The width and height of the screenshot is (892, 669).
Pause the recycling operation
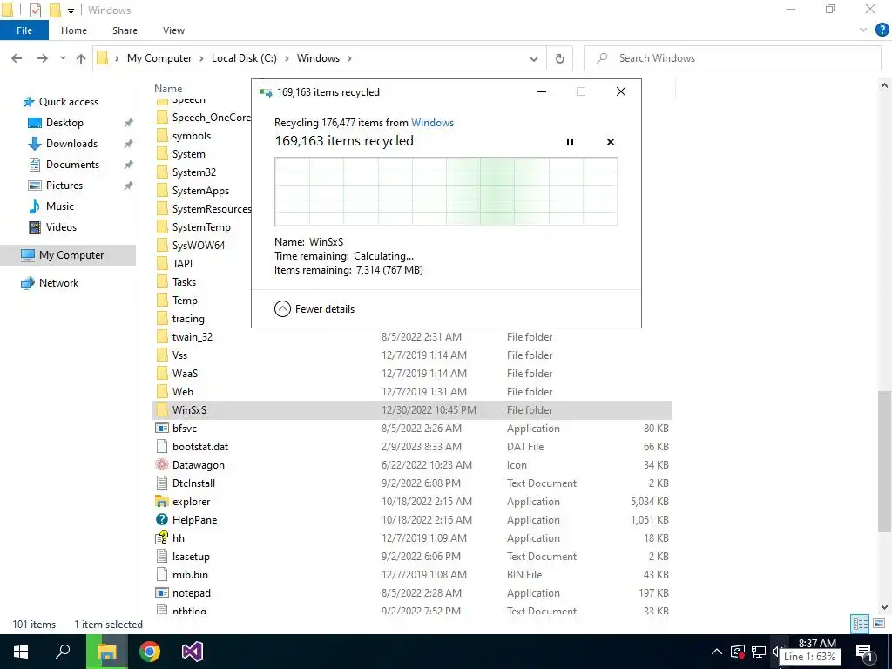(570, 142)
